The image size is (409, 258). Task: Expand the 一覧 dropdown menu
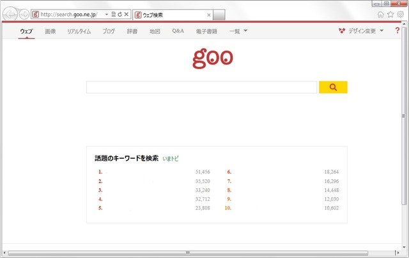point(238,31)
